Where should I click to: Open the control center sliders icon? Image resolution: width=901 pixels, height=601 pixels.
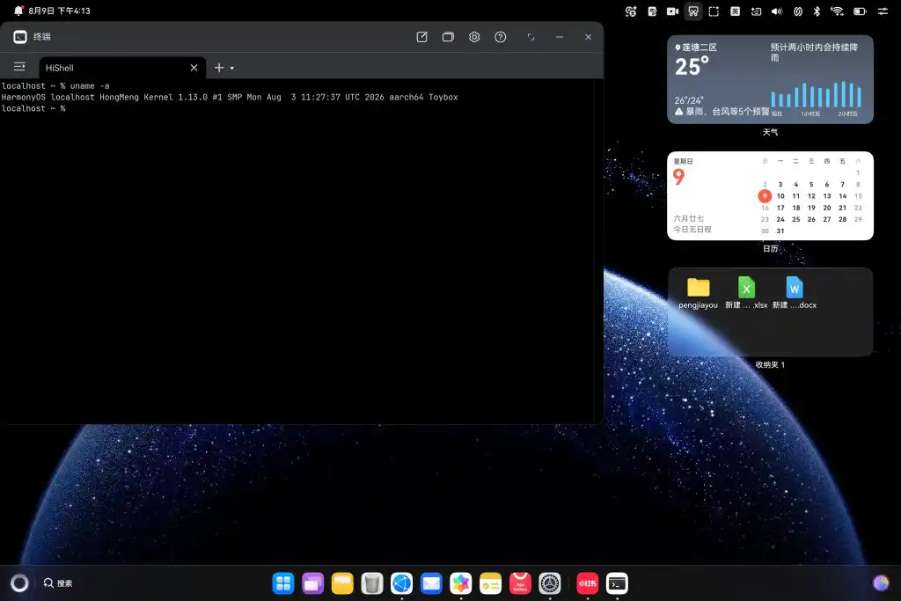883,11
